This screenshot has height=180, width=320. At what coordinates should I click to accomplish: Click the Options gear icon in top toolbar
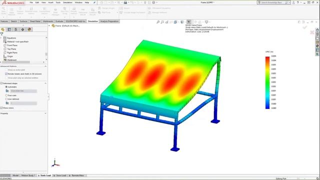click(153, 2)
